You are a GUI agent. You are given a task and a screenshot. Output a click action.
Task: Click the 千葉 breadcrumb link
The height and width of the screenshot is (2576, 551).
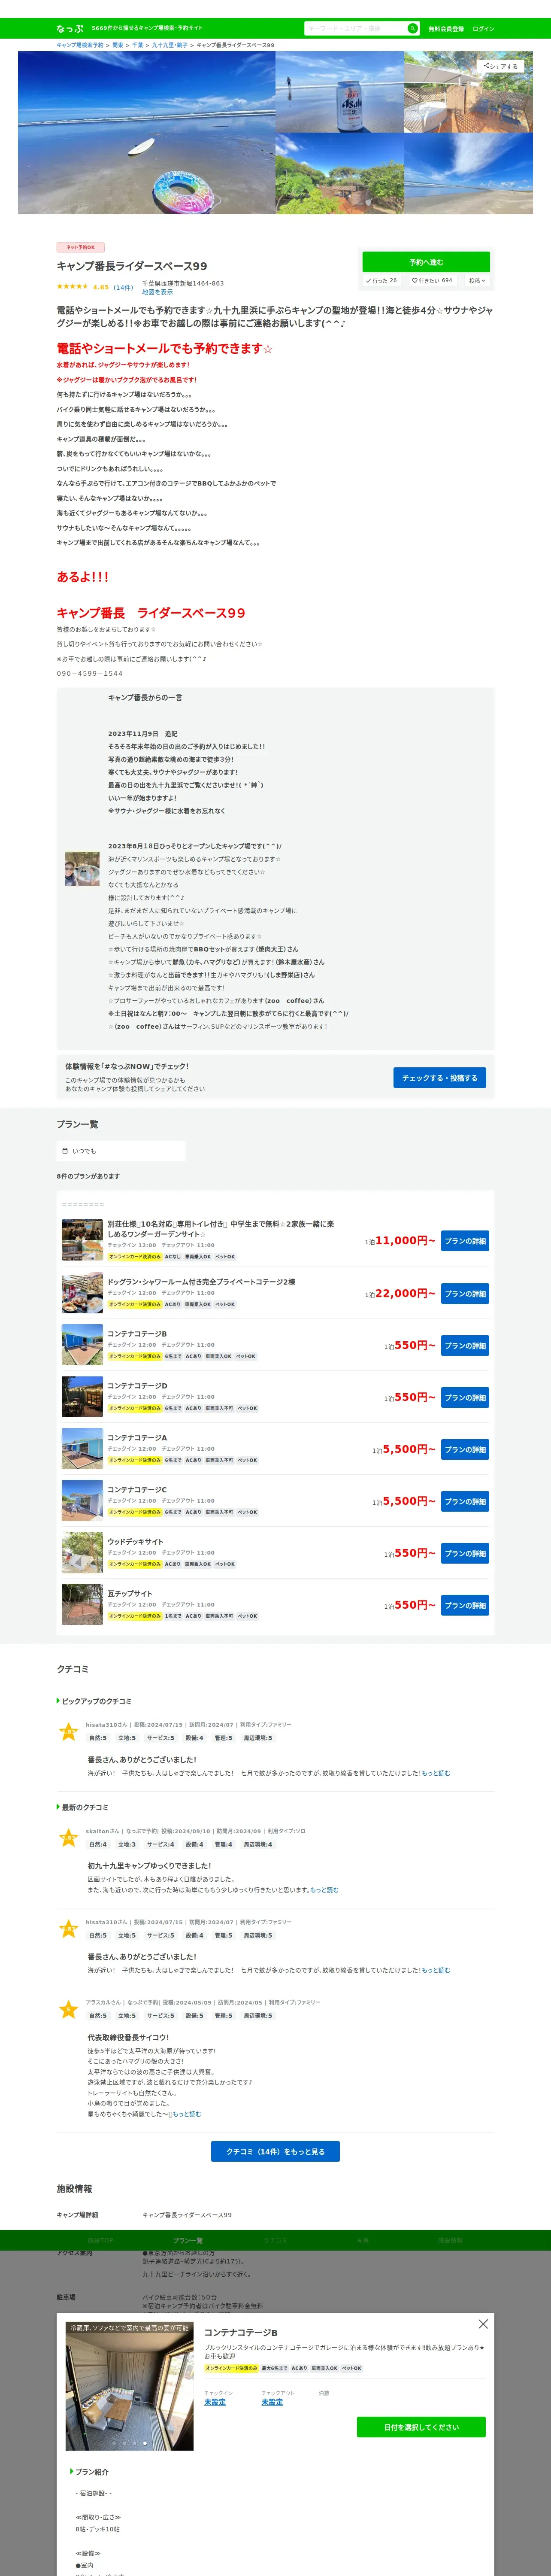coord(138,45)
